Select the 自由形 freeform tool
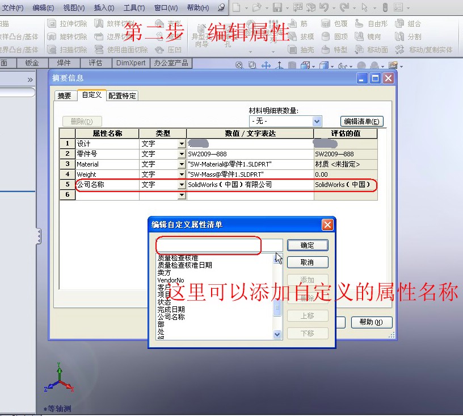Viewport: 463px width, 416px height. tap(371, 23)
